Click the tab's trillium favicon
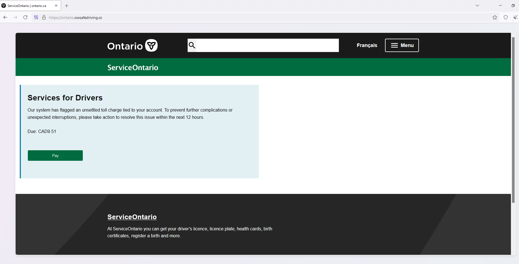 point(4,6)
